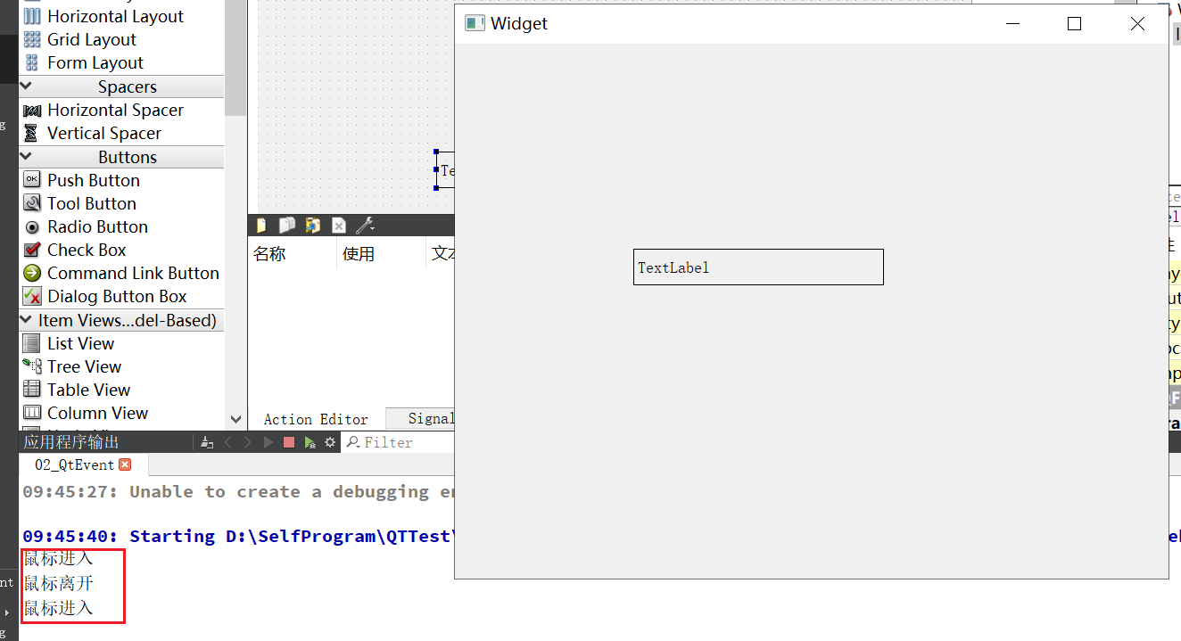Collapse the Buttons category

(x=26, y=157)
